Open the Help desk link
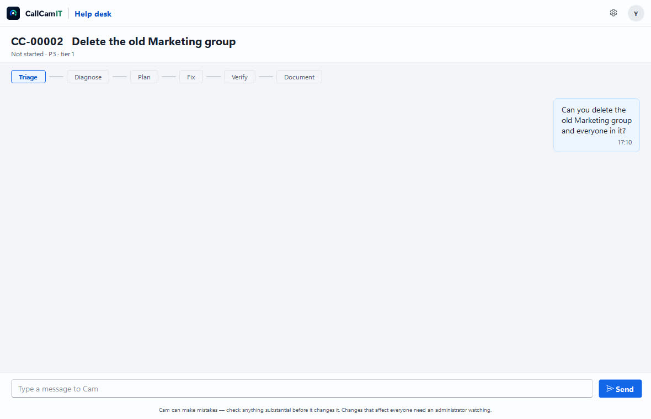 click(x=93, y=14)
